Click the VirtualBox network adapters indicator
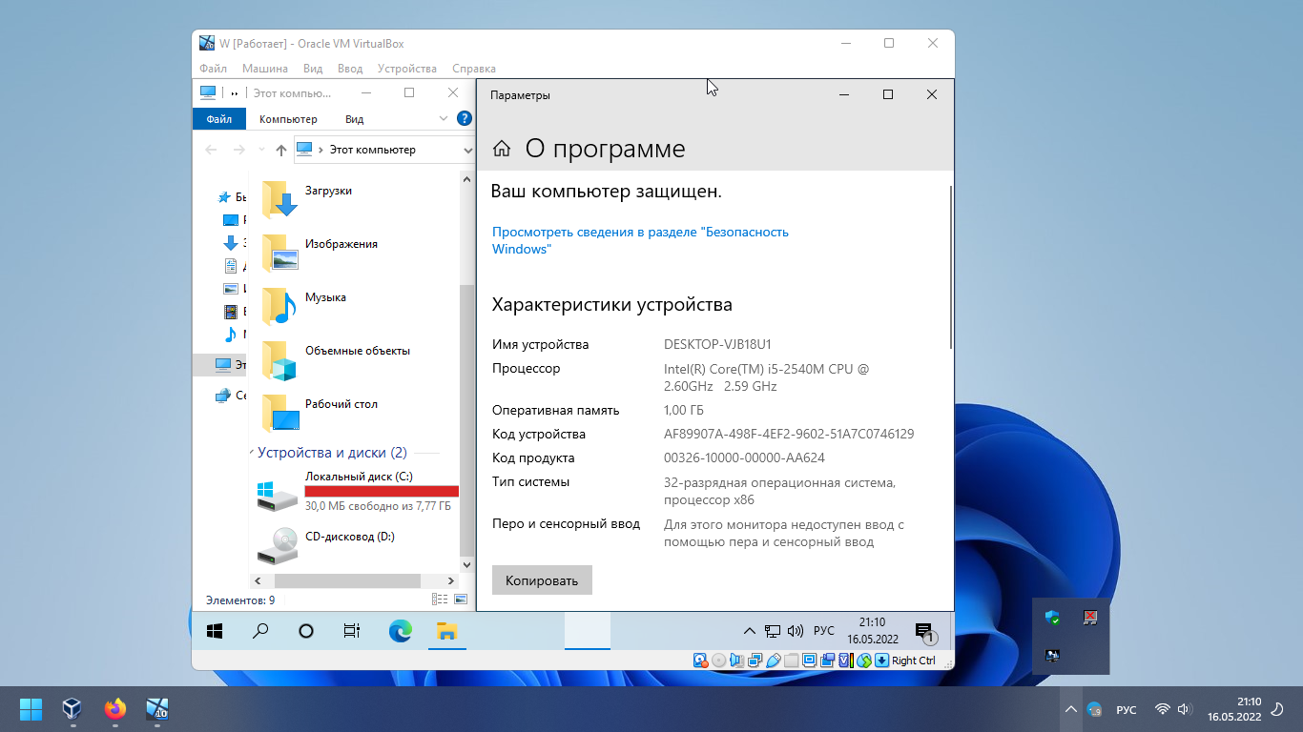1303x732 pixels. [755, 661]
